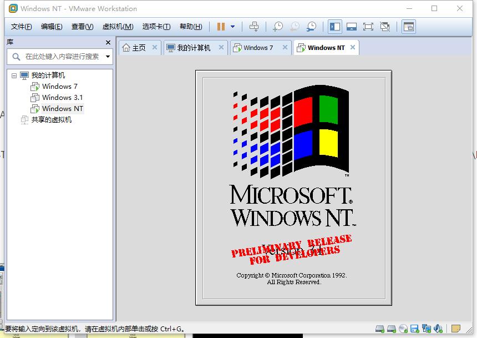Enter full screen mode icon
This screenshot has width=477, height=338.
click(x=368, y=27)
